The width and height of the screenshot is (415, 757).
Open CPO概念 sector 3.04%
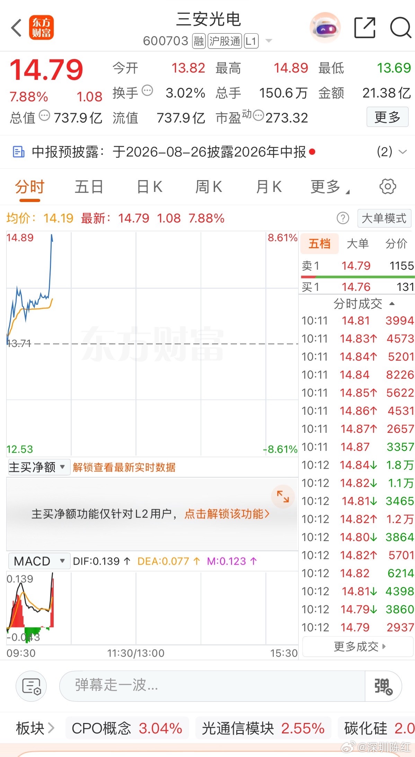coord(127,728)
